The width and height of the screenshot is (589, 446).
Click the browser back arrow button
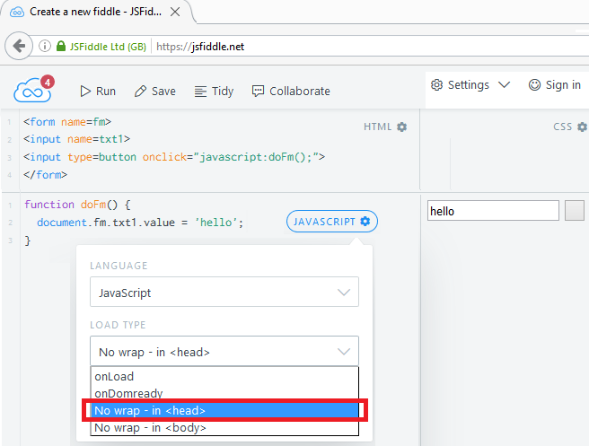[x=19, y=46]
